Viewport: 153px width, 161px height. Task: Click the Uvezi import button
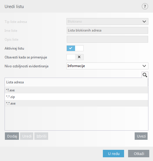click(x=141, y=136)
